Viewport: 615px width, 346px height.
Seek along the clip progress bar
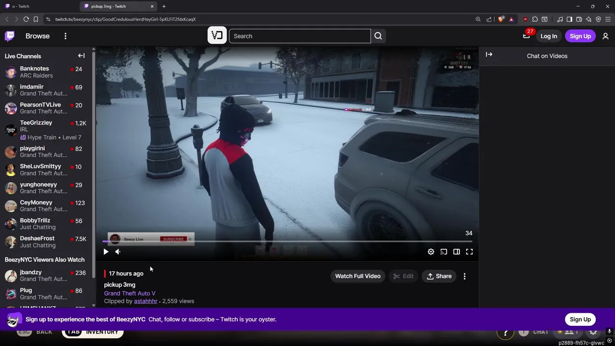[287, 241]
